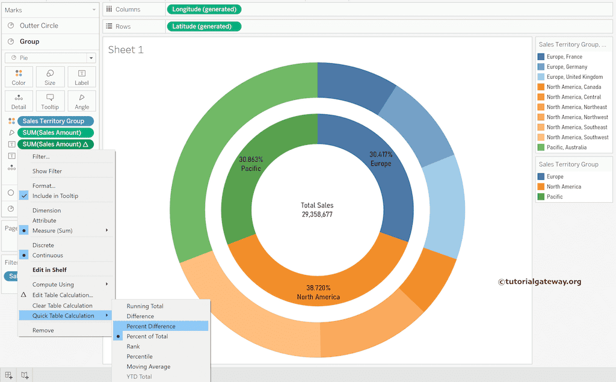Select Percent Difference from submenu

[x=151, y=326]
